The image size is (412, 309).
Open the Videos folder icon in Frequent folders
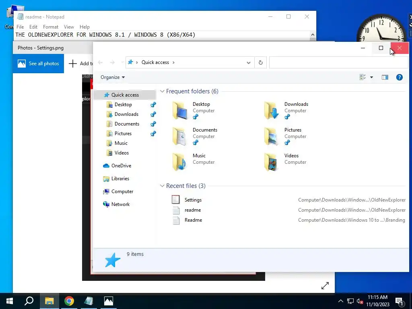[x=272, y=162]
